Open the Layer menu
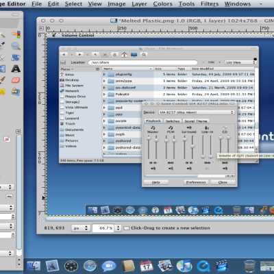 139,4
